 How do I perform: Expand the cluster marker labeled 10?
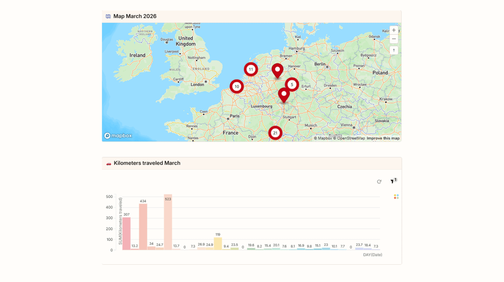[237, 86]
